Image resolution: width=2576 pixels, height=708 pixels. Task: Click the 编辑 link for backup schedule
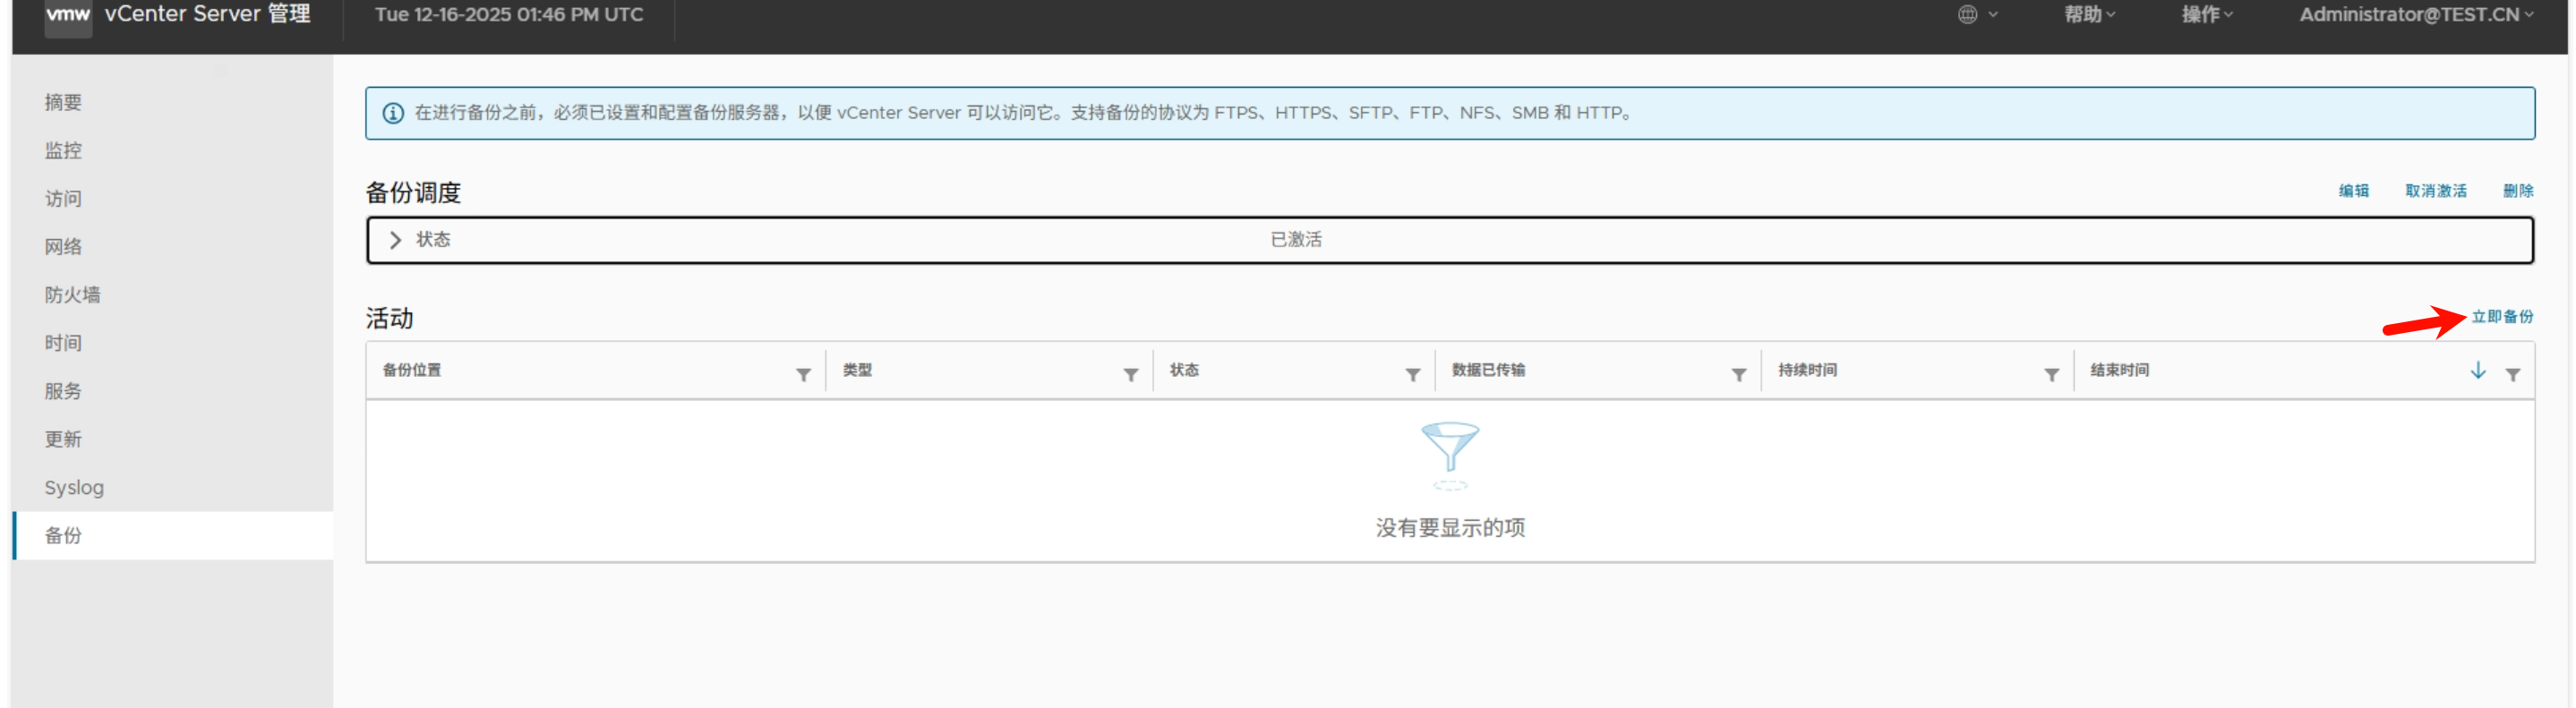click(x=2353, y=190)
